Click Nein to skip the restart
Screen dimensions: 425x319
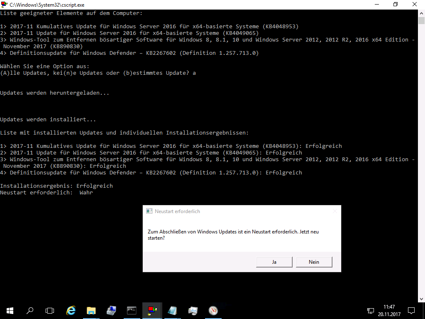314,262
